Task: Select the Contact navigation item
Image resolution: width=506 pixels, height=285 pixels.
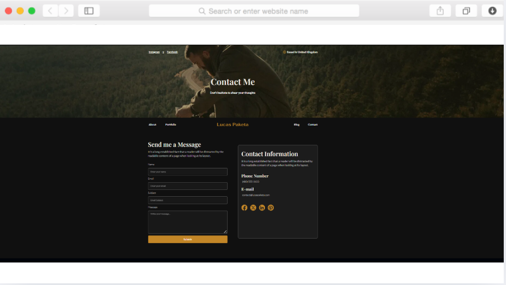Action: tap(312, 124)
